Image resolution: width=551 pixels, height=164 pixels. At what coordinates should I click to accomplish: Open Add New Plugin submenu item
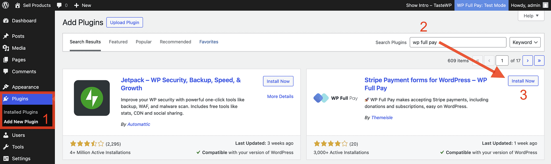pyautogui.click(x=21, y=122)
